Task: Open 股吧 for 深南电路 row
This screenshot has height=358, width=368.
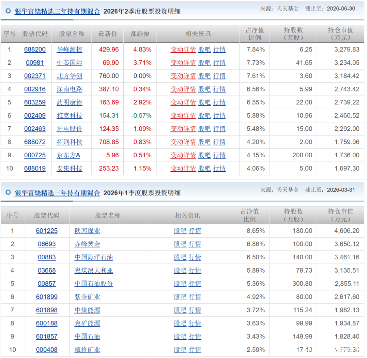Action: click(x=204, y=89)
